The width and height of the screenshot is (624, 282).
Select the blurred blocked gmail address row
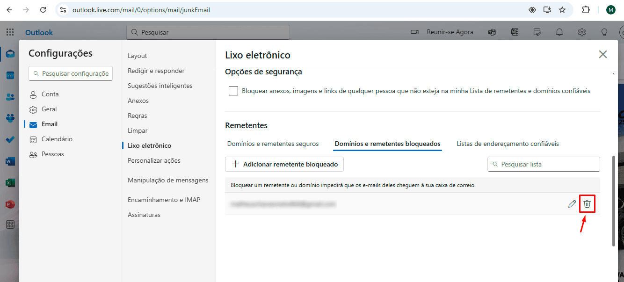[412, 204]
